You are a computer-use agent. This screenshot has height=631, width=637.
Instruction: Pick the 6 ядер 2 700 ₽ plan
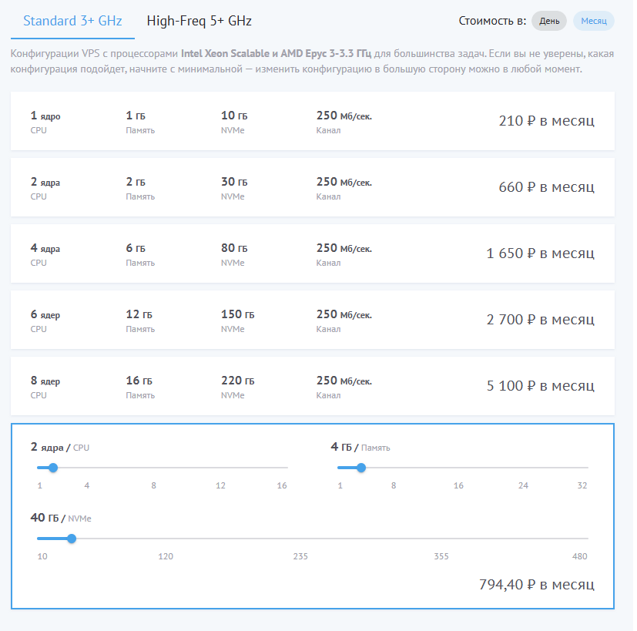[x=312, y=321]
